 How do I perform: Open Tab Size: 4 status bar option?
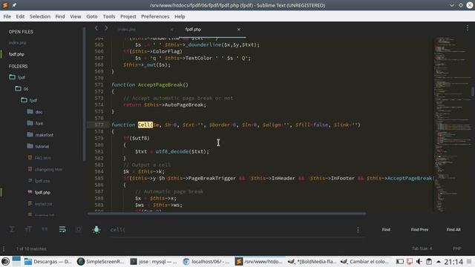(x=422, y=248)
